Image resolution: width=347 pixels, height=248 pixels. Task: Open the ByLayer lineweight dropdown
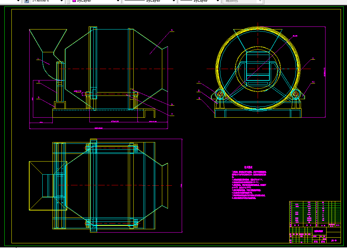218,1
